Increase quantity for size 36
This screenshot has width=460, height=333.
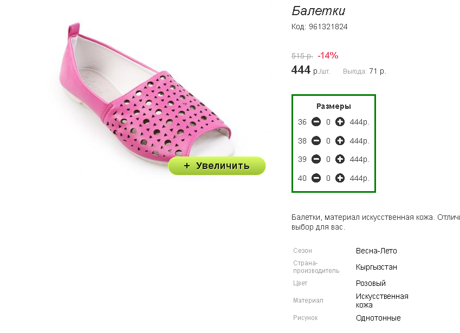point(340,122)
